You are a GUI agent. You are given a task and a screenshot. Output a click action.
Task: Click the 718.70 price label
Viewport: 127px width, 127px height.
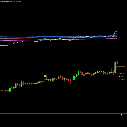click(x=122, y=73)
